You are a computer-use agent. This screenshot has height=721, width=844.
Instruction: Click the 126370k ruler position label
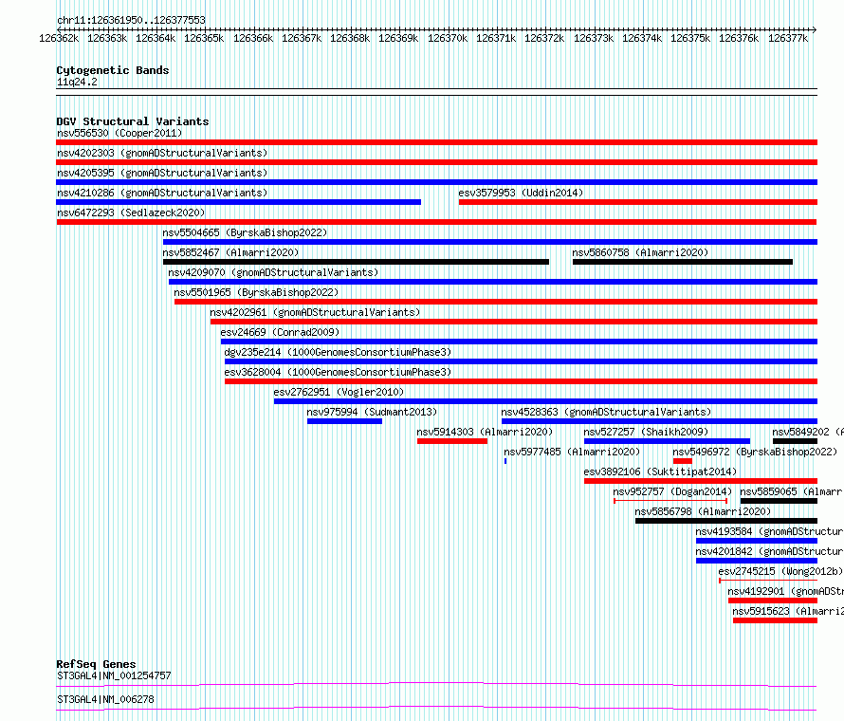pyautogui.click(x=448, y=38)
